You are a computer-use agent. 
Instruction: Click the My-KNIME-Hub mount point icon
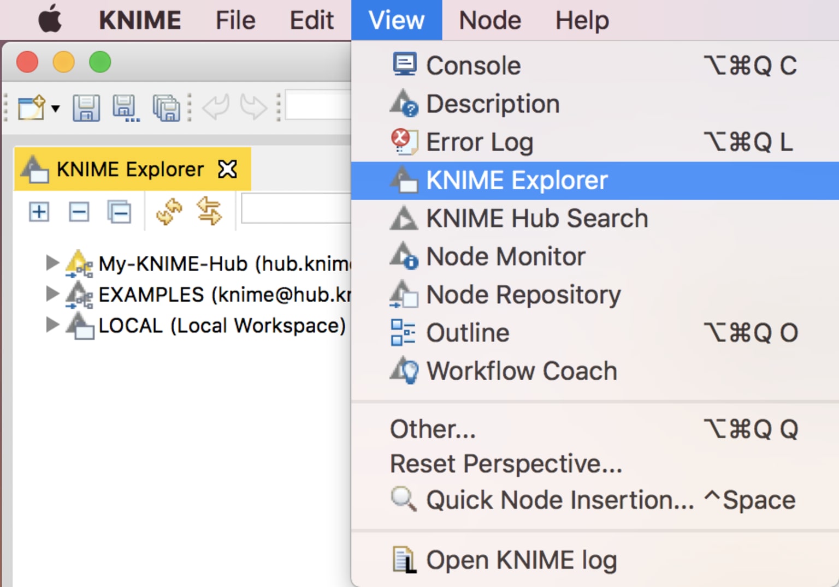(x=79, y=263)
